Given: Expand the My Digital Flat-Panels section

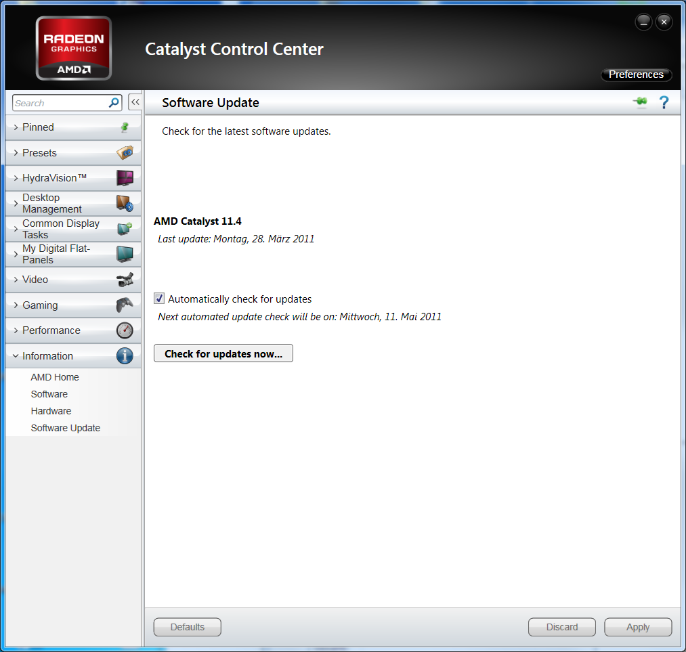Looking at the screenshot, I should click(x=58, y=254).
